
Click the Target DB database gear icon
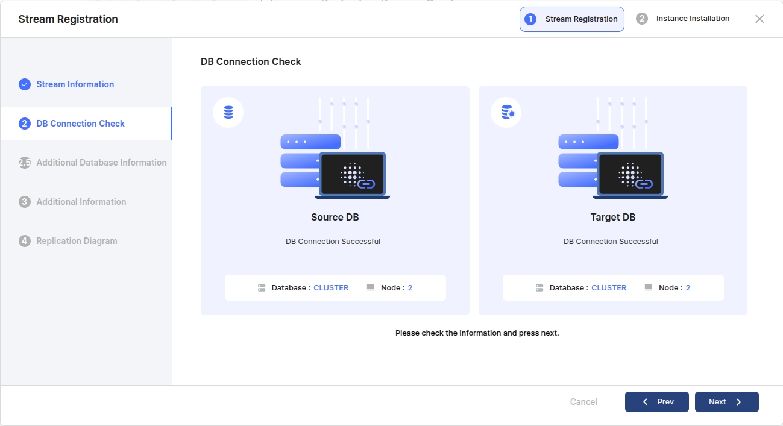click(x=506, y=113)
